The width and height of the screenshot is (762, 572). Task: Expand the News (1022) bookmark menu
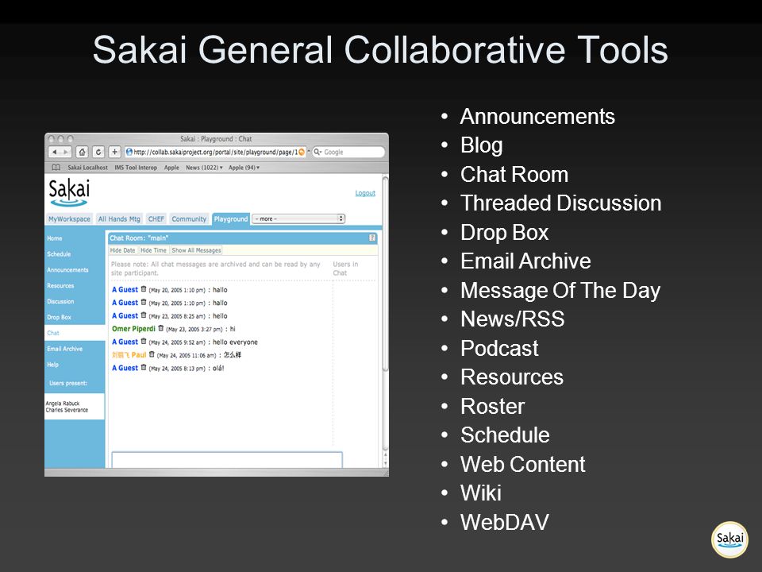click(204, 168)
